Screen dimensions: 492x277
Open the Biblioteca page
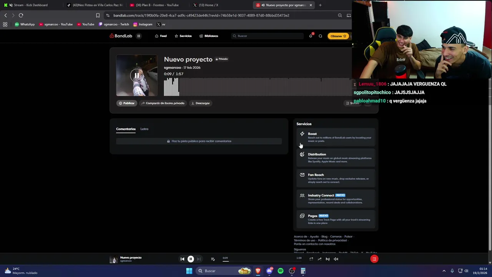tap(209, 36)
